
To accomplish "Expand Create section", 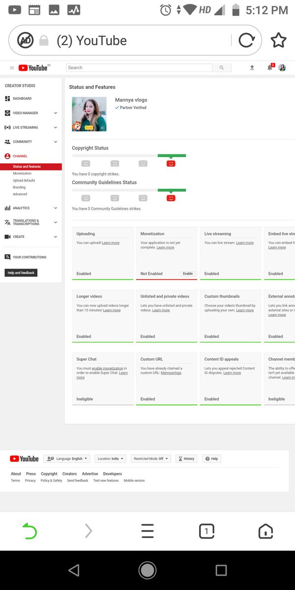I will tap(56, 237).
